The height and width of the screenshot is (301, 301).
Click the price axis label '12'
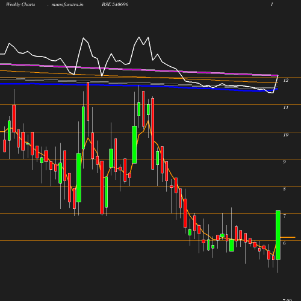(286, 80)
